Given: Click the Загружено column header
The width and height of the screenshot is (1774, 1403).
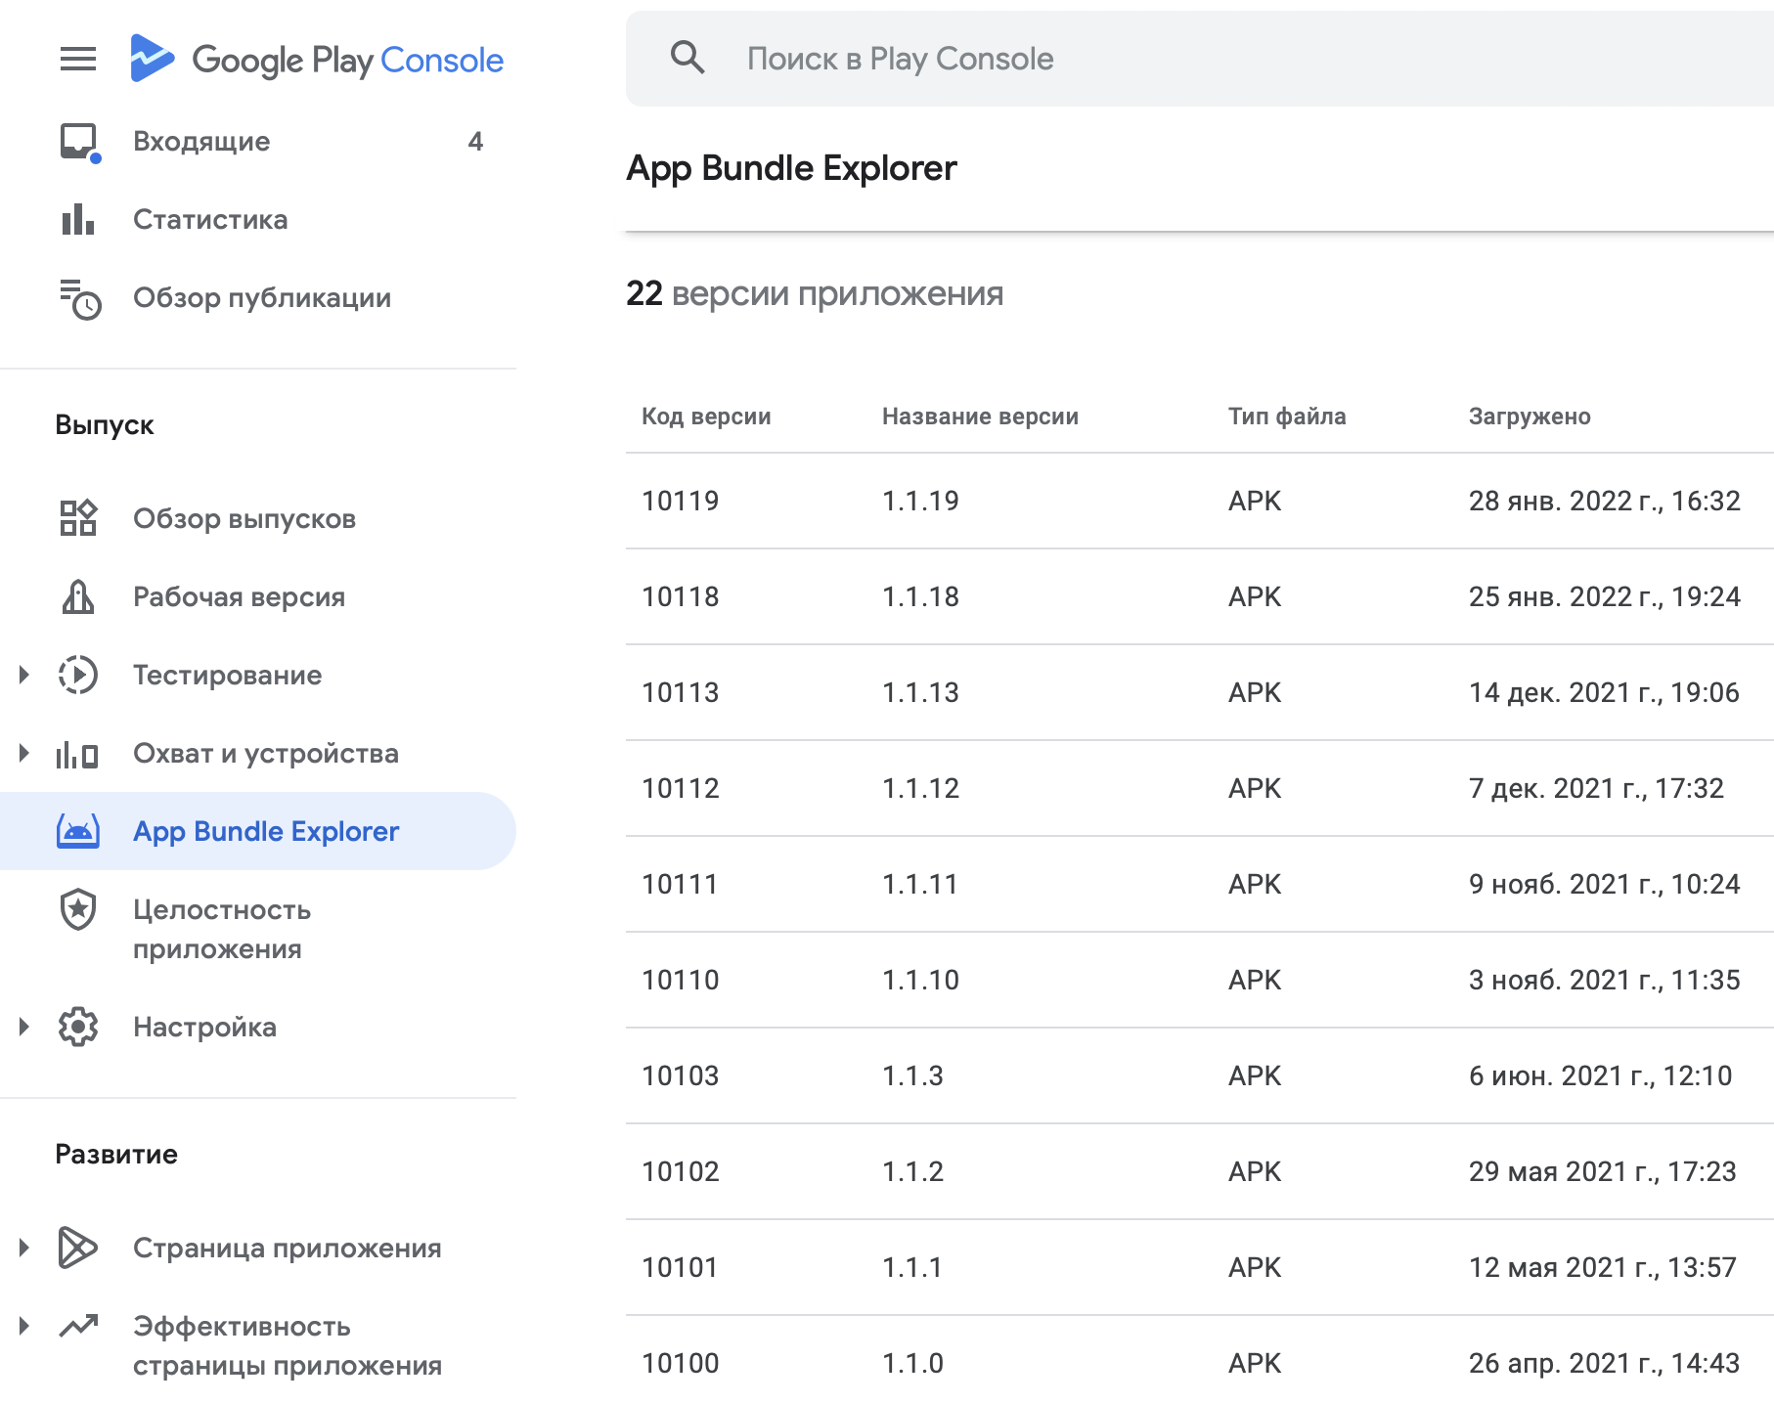Looking at the screenshot, I should 1530,417.
